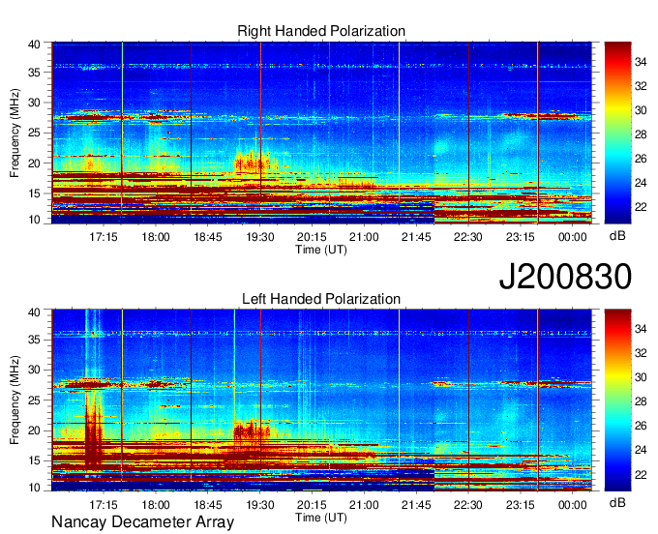Click the 10 MHz frequency tick, Right Handed plot
The image size is (658, 534).
pyautogui.click(x=35, y=220)
